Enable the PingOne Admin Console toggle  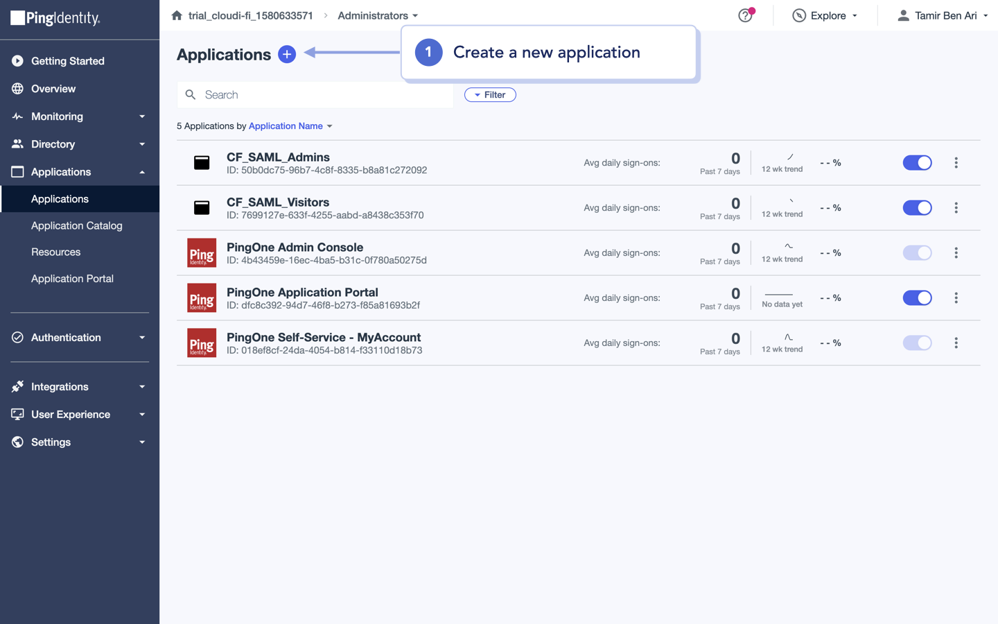click(917, 252)
